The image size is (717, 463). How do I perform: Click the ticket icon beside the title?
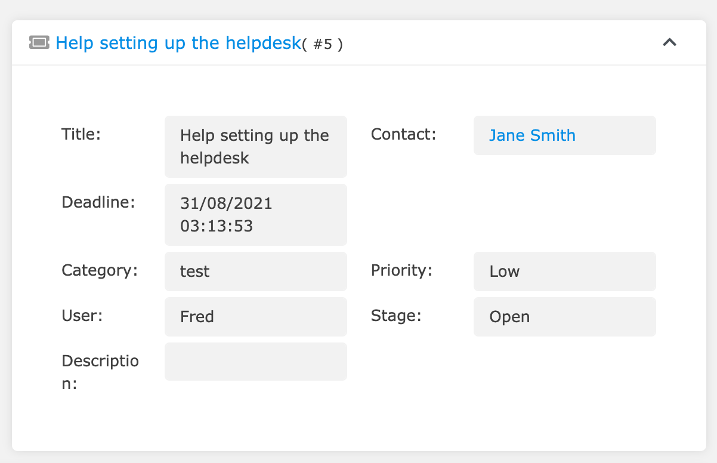tap(39, 42)
